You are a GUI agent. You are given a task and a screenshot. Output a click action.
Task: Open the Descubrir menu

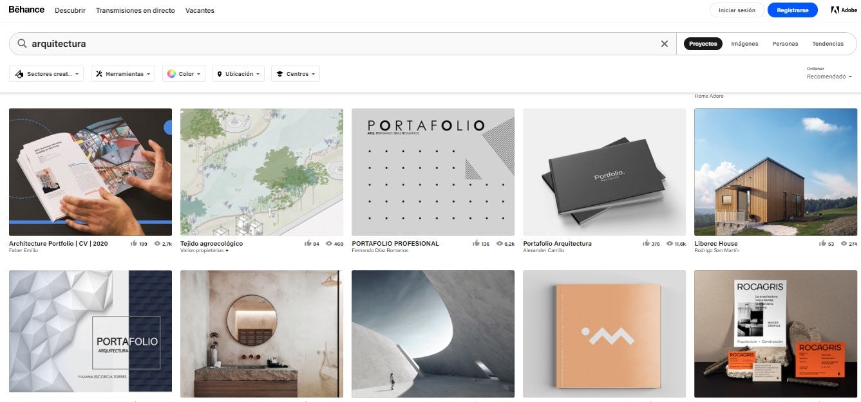(70, 10)
